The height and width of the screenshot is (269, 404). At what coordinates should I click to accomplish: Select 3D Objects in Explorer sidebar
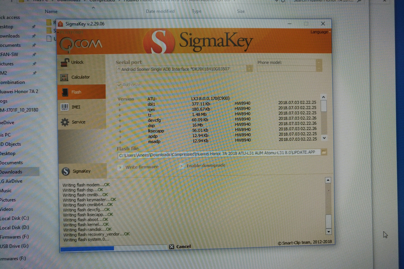point(10,144)
